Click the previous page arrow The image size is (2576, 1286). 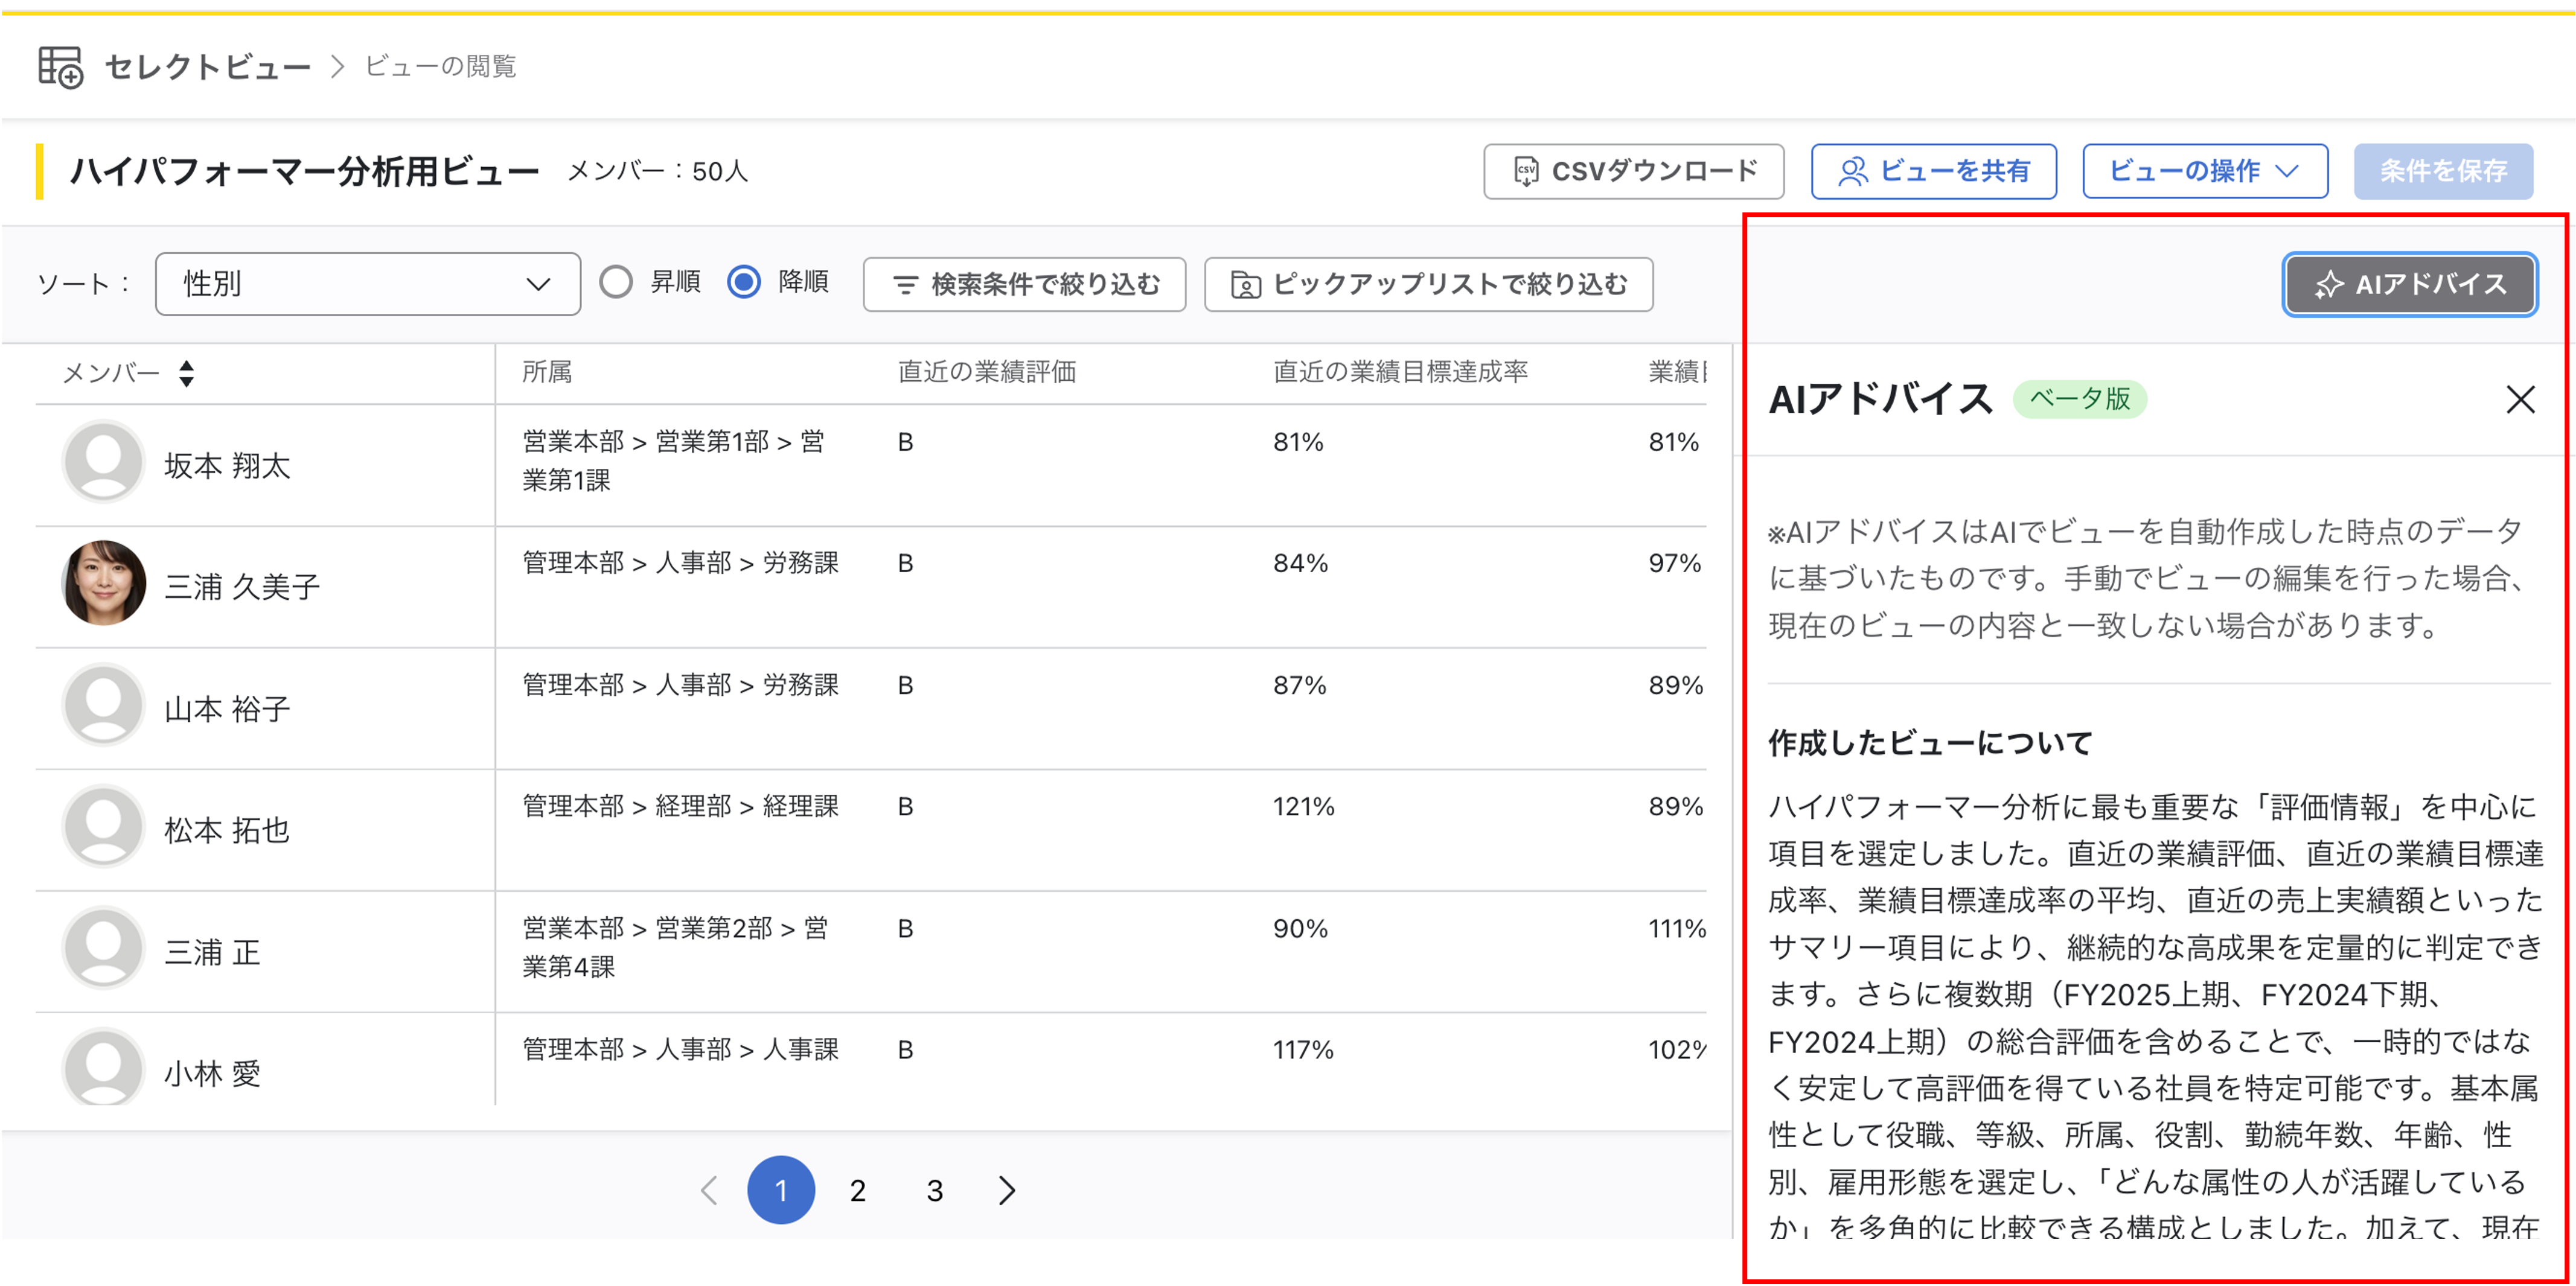tap(709, 1190)
